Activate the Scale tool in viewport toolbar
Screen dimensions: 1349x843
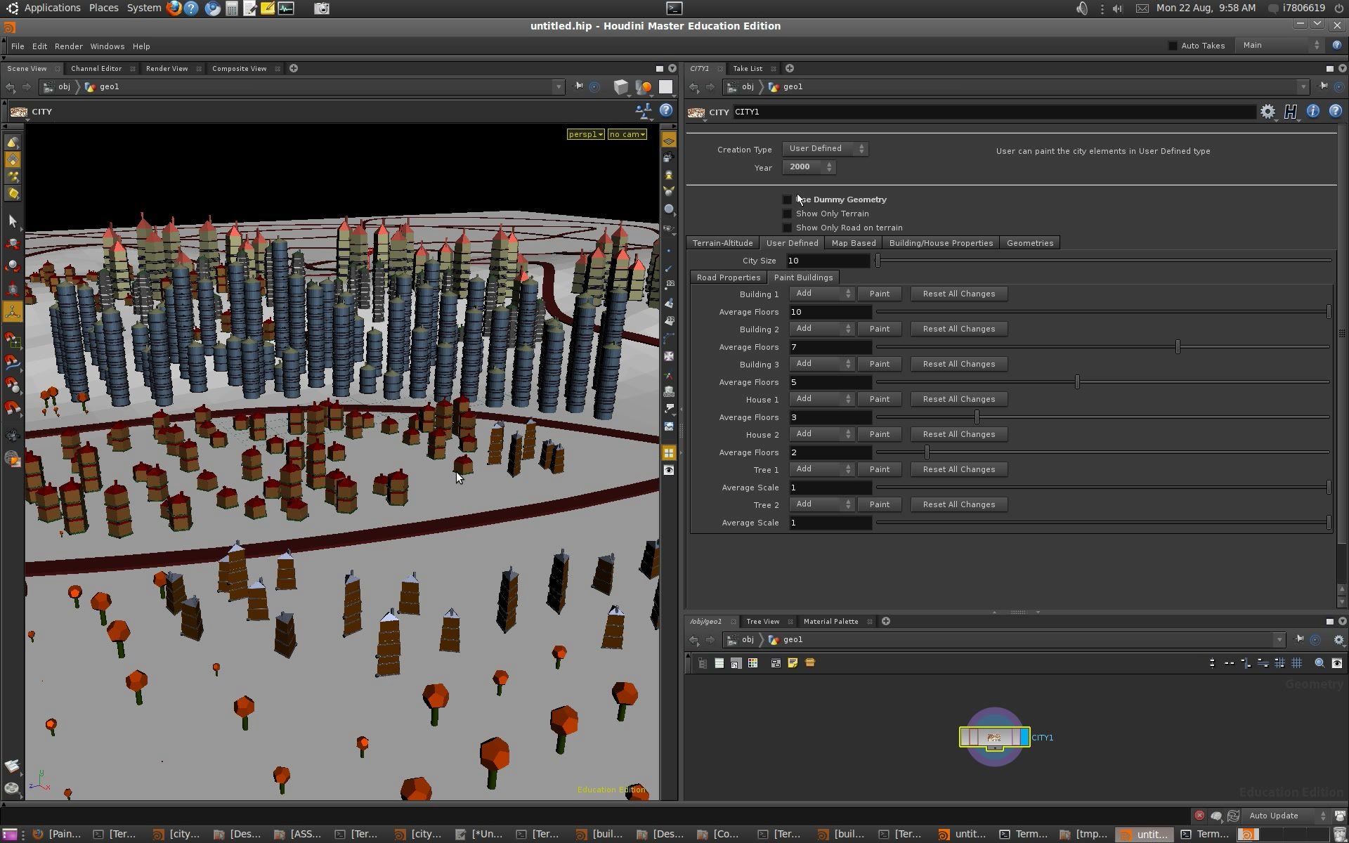(x=13, y=289)
